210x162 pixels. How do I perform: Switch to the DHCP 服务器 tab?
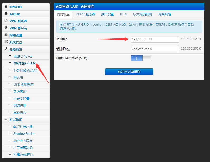(85, 14)
